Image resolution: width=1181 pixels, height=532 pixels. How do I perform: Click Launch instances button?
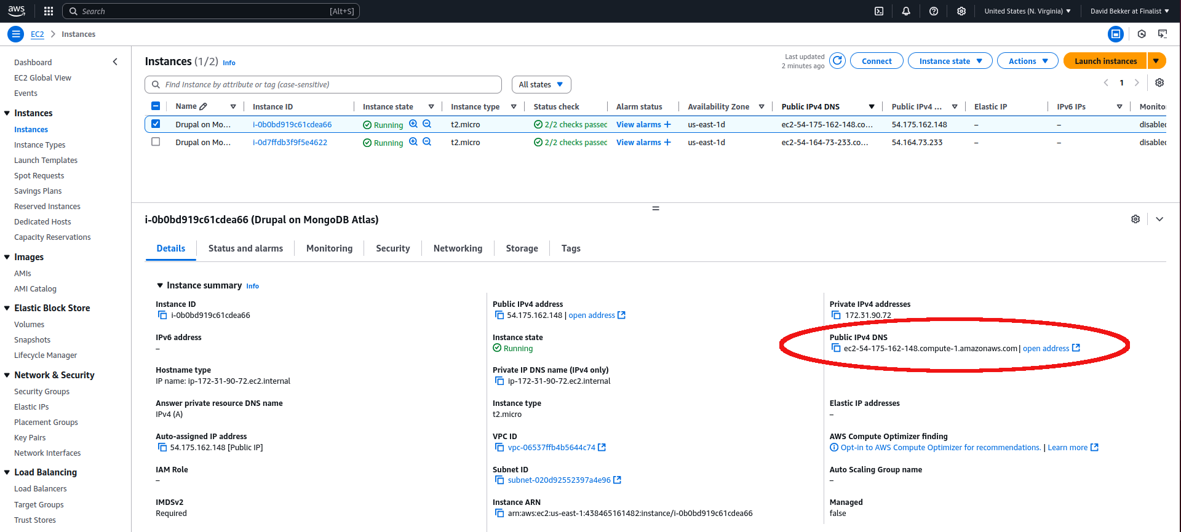click(1105, 61)
